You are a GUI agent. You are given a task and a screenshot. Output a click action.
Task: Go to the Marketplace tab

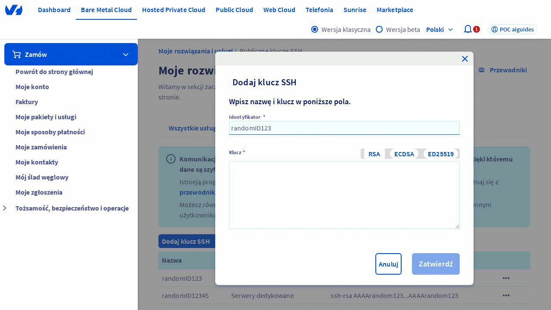coord(395,9)
